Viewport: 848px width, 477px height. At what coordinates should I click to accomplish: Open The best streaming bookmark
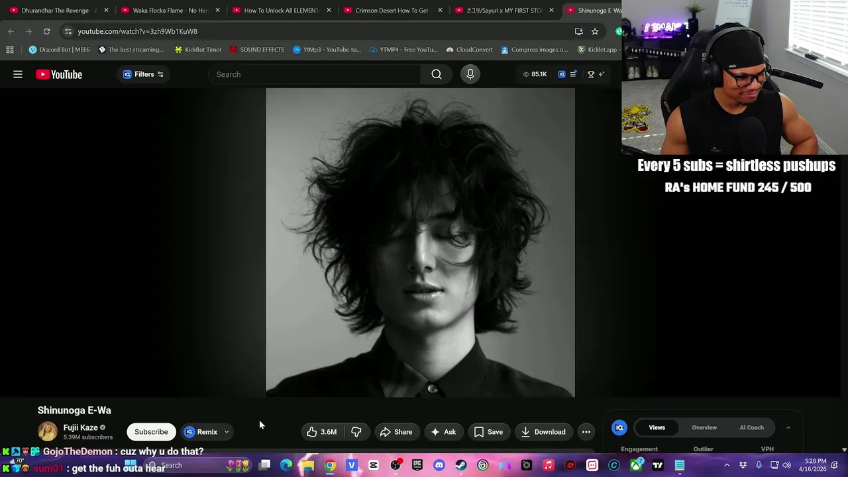point(131,50)
